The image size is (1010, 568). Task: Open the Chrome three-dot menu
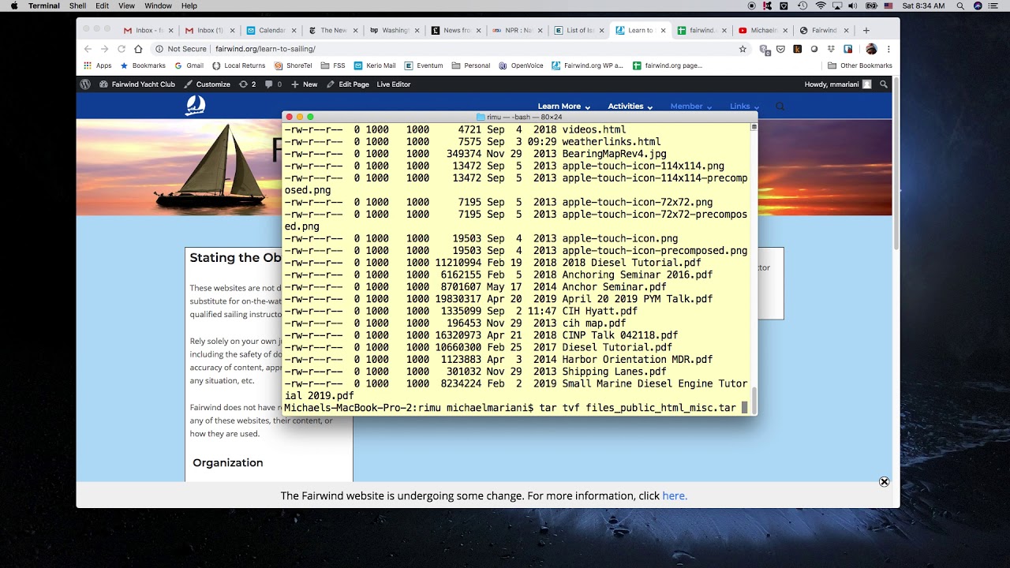[x=888, y=49]
